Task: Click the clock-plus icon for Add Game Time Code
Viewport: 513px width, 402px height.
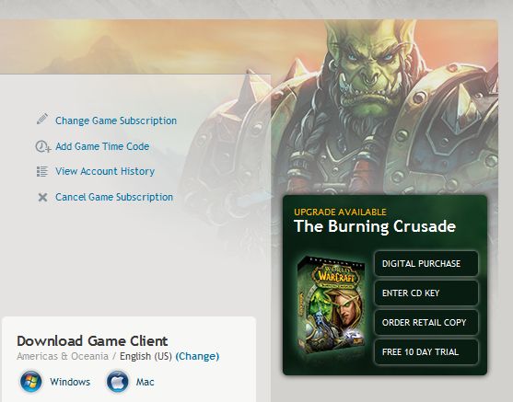Action: tap(43, 146)
